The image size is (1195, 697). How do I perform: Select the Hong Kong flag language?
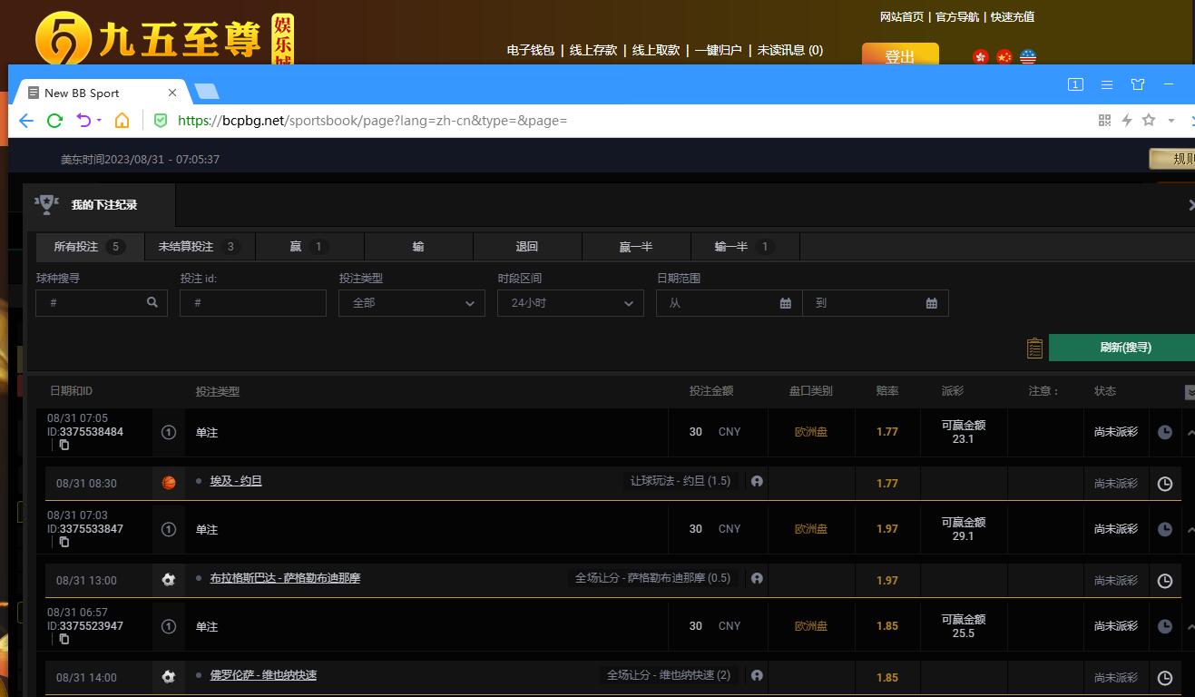(980, 57)
